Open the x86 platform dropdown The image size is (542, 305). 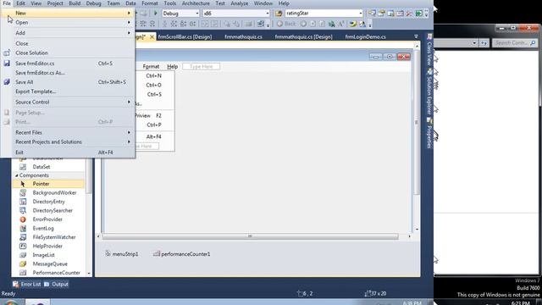coord(268,14)
